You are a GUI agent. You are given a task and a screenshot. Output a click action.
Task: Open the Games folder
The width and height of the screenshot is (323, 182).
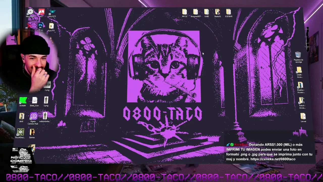(32, 133)
